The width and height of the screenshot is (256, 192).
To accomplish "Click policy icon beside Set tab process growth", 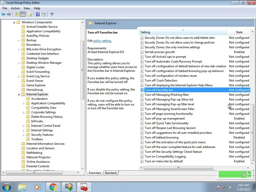I will coord(142,52).
